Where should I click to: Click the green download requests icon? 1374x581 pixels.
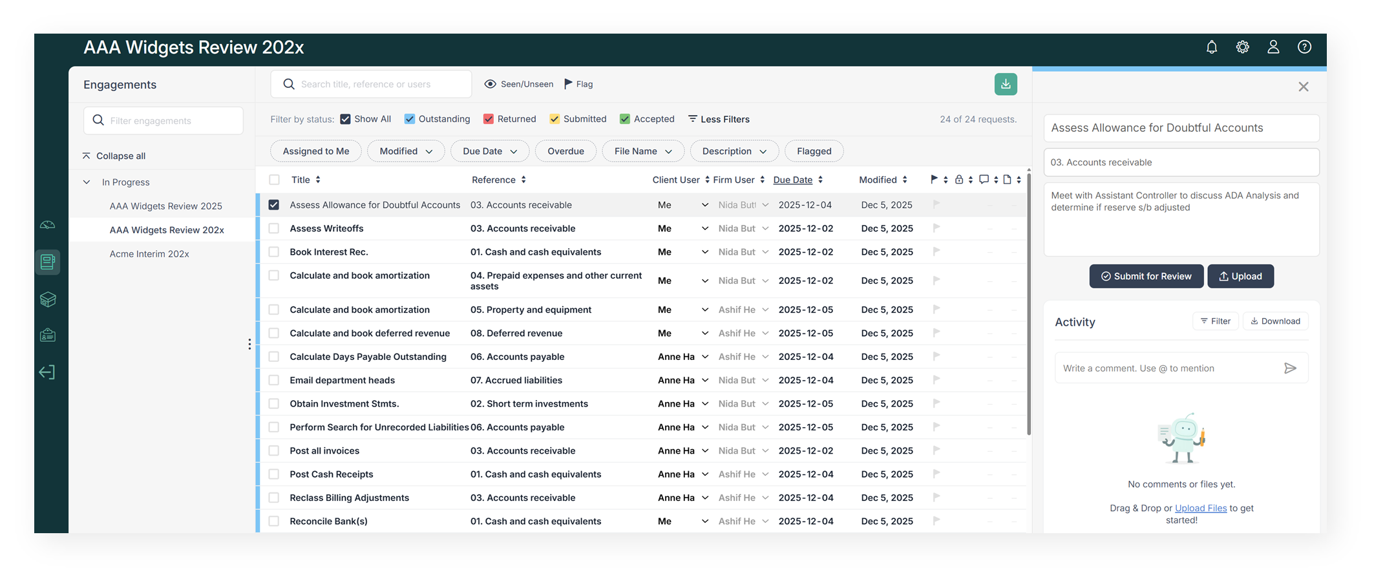pyautogui.click(x=1005, y=84)
